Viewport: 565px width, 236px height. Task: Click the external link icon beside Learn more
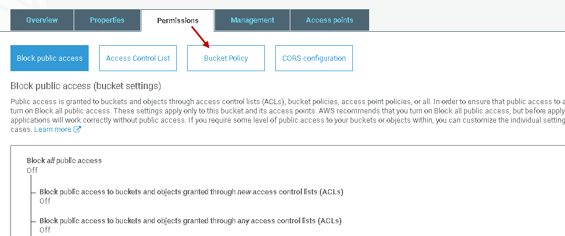coord(78,130)
